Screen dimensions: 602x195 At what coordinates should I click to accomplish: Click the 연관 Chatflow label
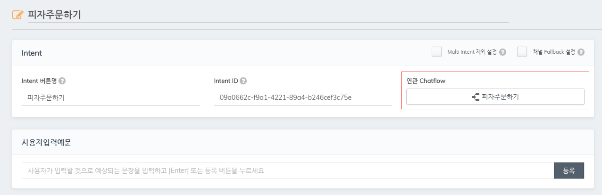click(426, 81)
